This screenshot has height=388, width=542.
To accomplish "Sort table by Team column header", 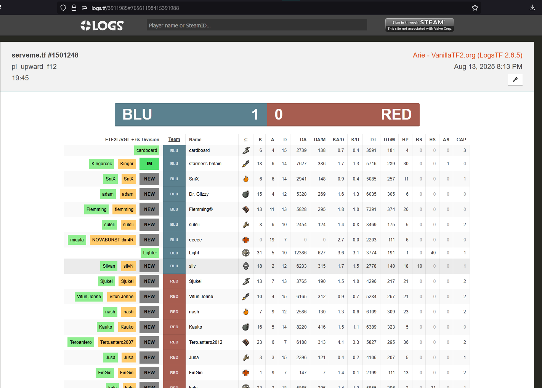I will [174, 139].
